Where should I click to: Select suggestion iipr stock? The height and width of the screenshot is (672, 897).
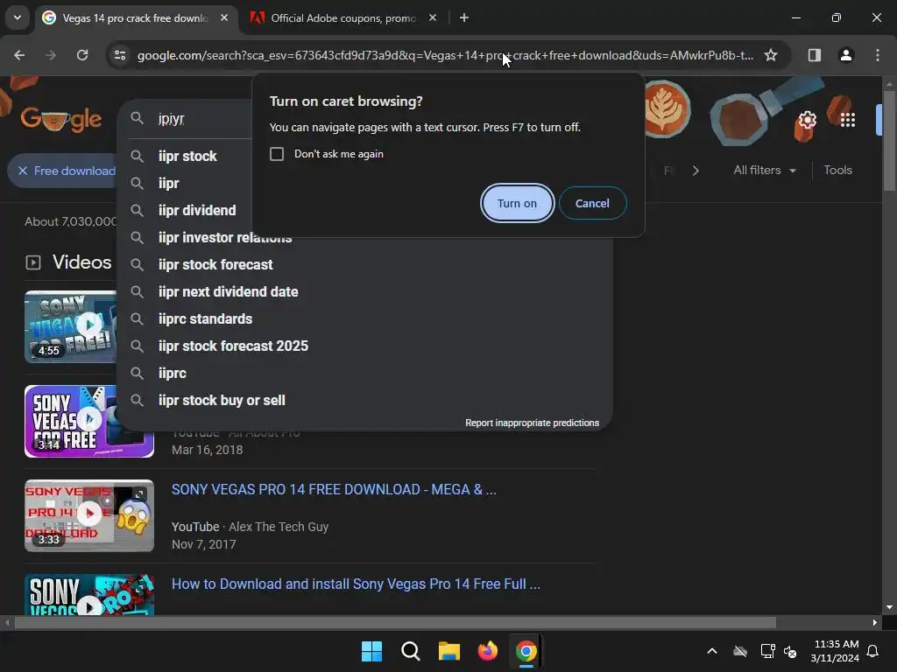pyautogui.click(x=187, y=156)
